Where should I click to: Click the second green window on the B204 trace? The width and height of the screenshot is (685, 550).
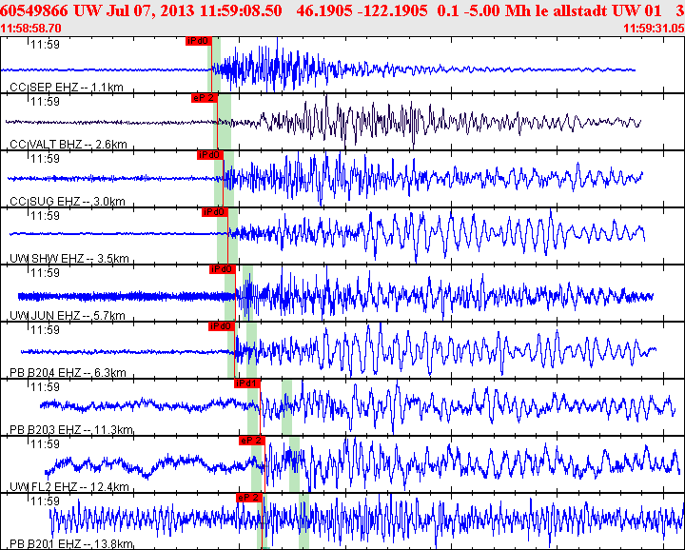(251, 350)
